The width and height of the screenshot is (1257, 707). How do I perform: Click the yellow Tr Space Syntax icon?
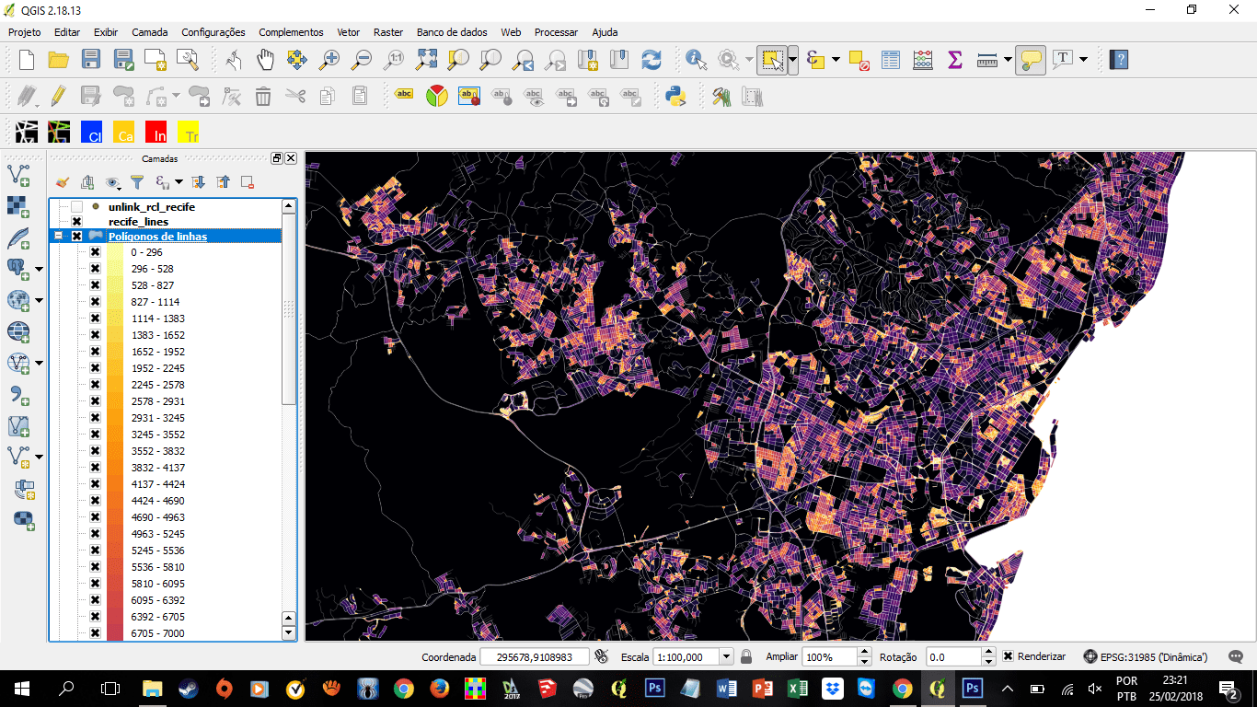pos(190,133)
